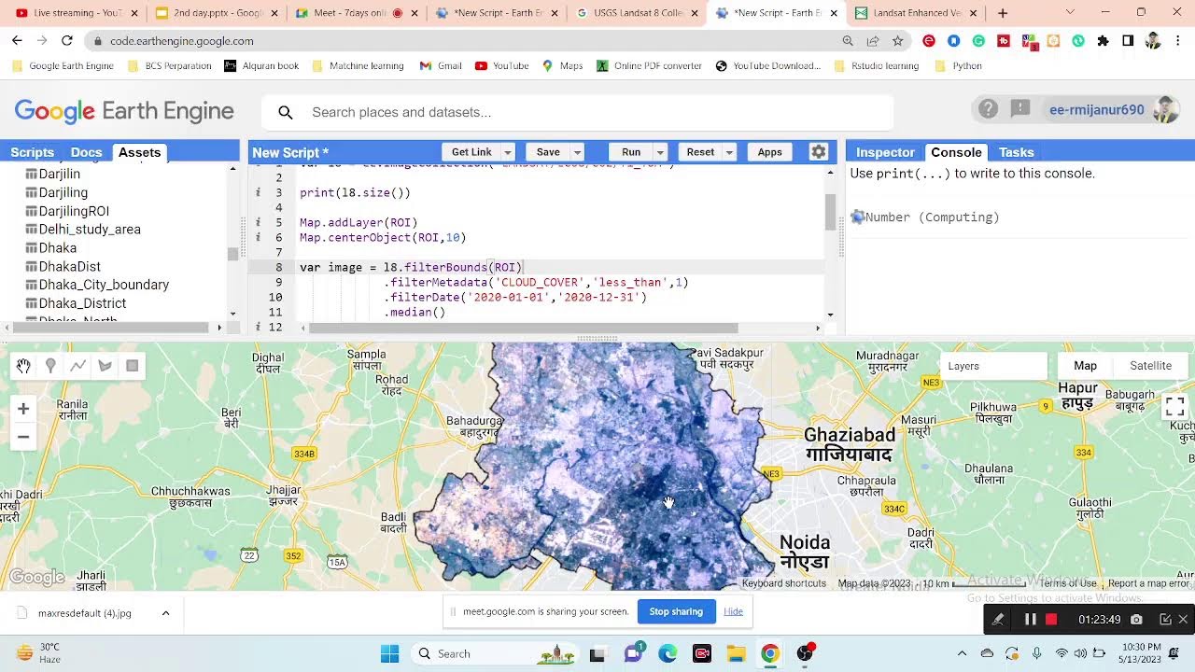Click the search magnifier icon
This screenshot has width=1195, height=672.
[286, 112]
